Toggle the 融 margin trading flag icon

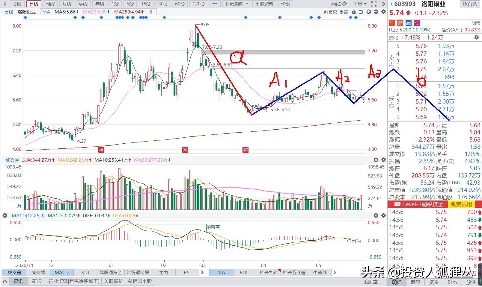point(408,23)
